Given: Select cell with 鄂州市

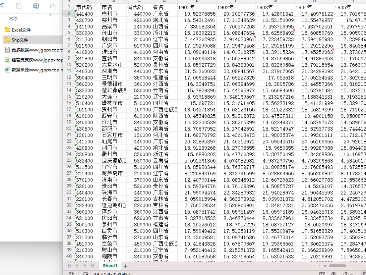Looking at the screenshot, I should [113, 20].
